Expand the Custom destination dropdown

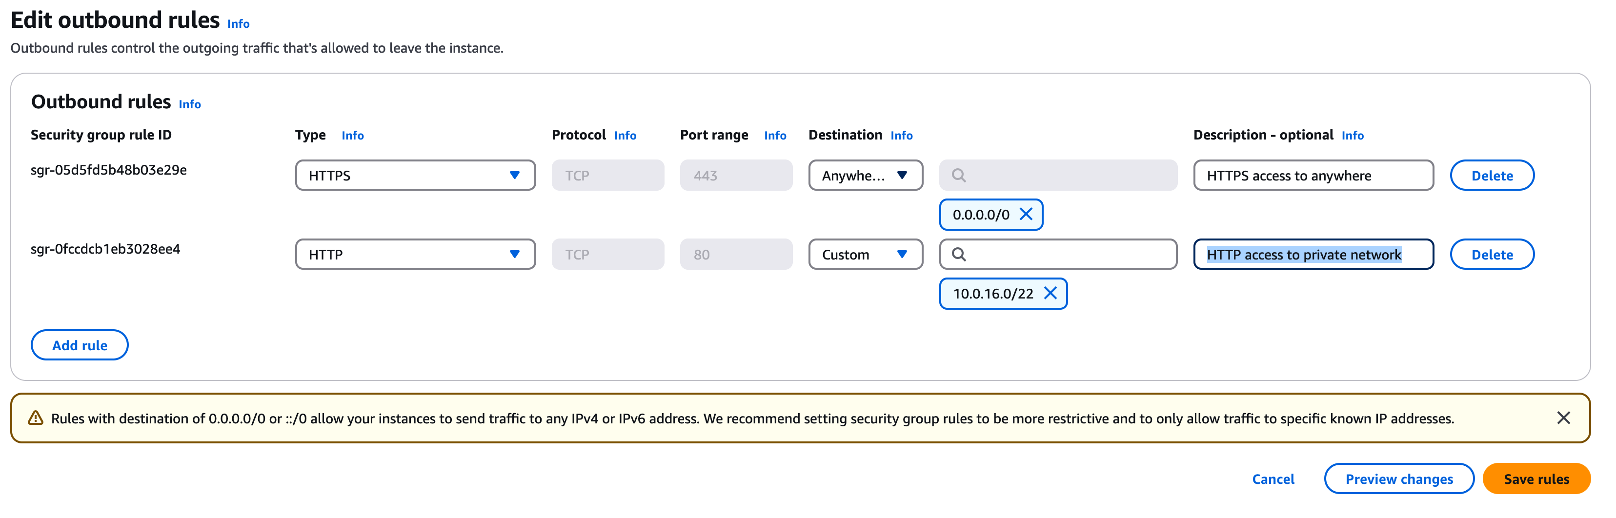click(x=865, y=255)
